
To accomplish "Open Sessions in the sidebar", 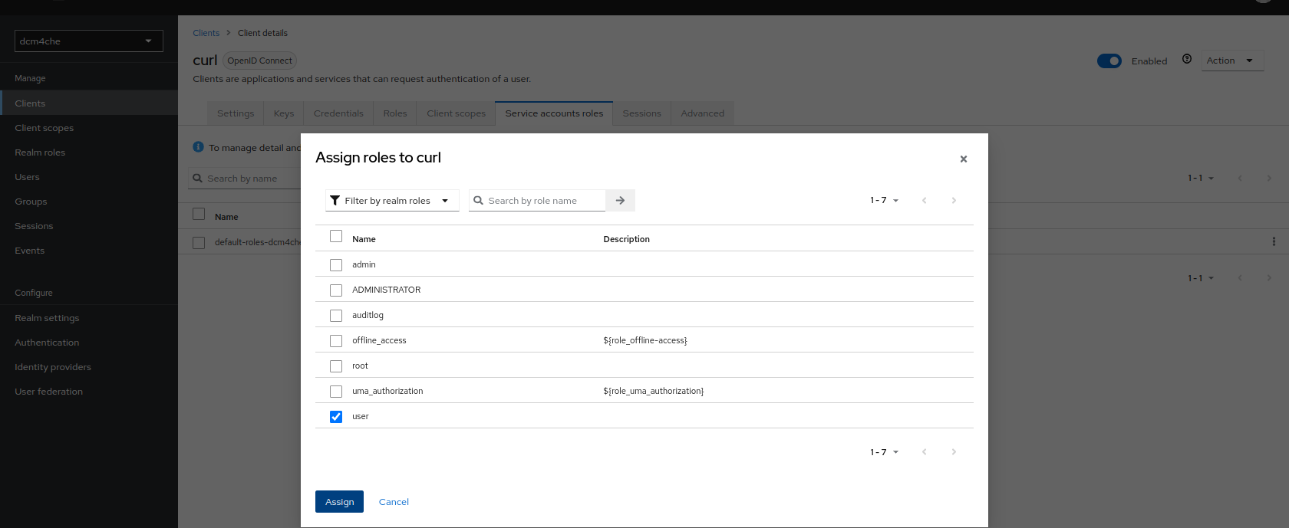I will click(x=89, y=226).
